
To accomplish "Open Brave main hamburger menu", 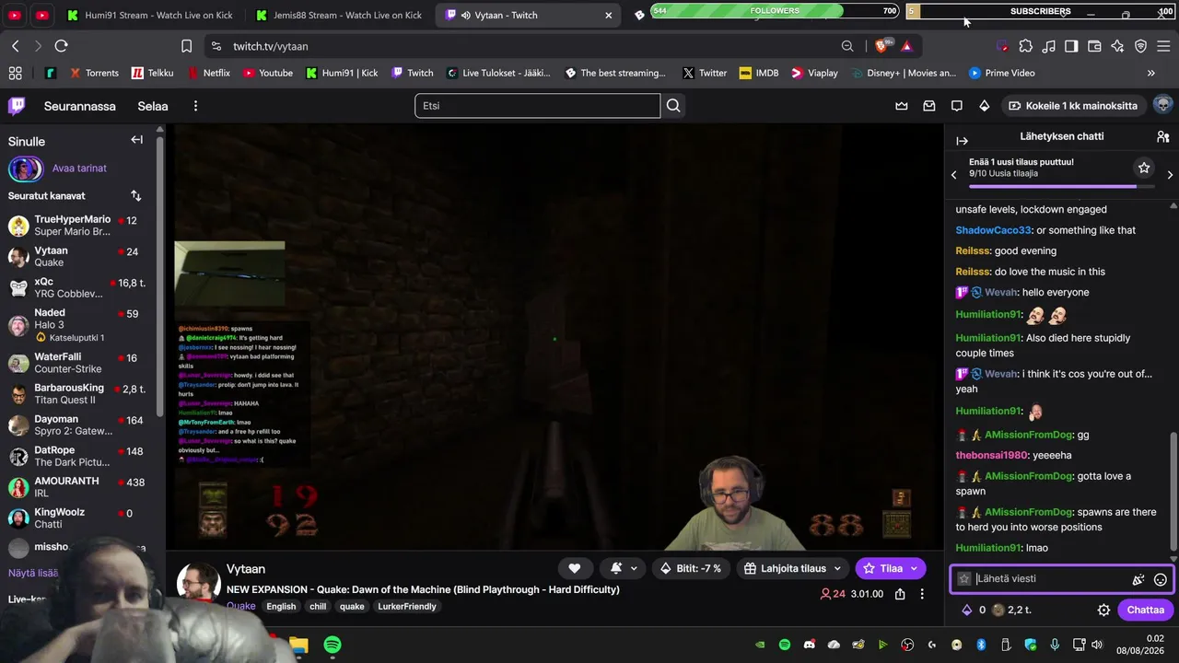I will [x=1163, y=46].
